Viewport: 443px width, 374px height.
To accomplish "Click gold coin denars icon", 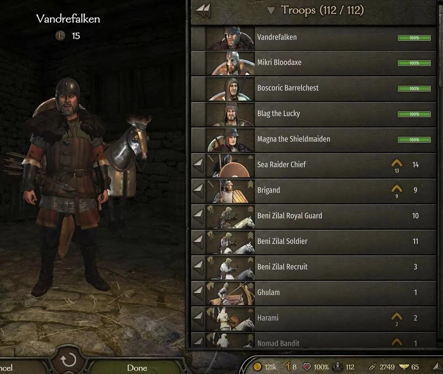I will click(x=257, y=367).
